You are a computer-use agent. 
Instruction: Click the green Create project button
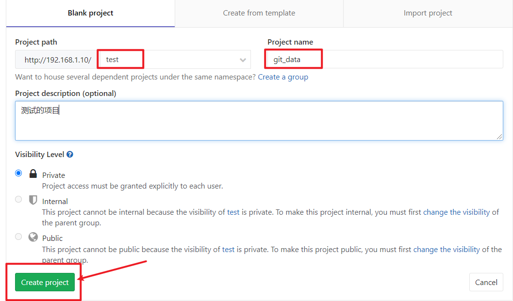click(45, 282)
